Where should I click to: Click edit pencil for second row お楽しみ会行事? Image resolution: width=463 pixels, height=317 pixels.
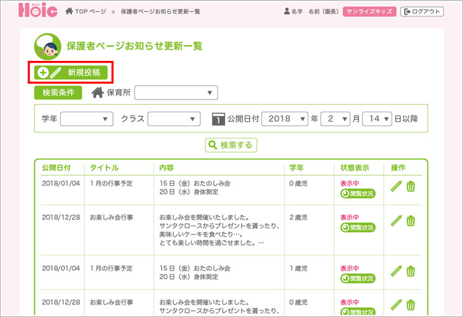tap(396, 221)
